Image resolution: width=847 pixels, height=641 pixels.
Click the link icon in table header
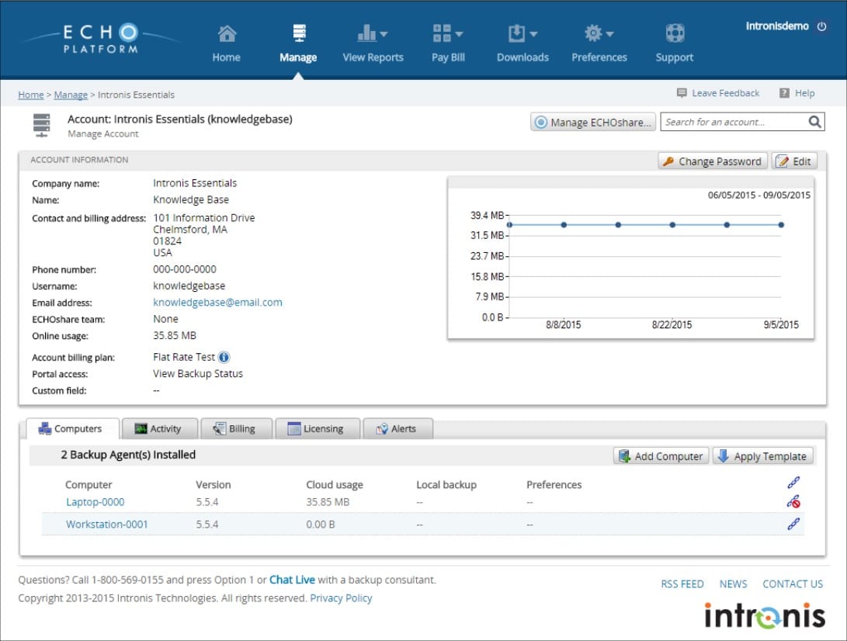click(793, 482)
